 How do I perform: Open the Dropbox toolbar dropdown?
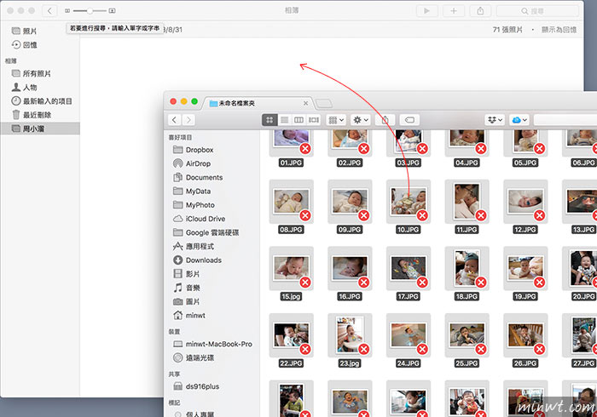pyautogui.click(x=495, y=120)
